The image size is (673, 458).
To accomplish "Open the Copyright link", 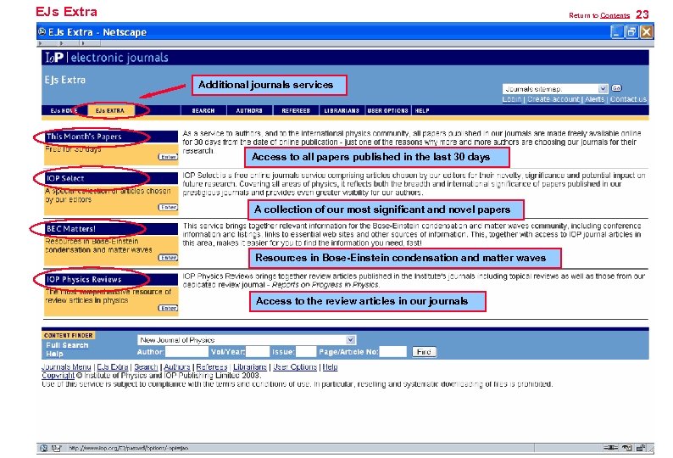I will pyautogui.click(x=58, y=376).
